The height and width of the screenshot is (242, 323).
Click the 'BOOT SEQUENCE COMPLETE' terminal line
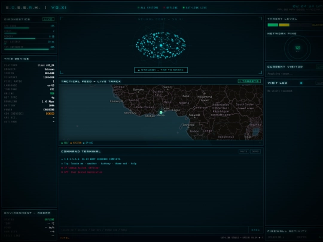[x=91, y=159]
